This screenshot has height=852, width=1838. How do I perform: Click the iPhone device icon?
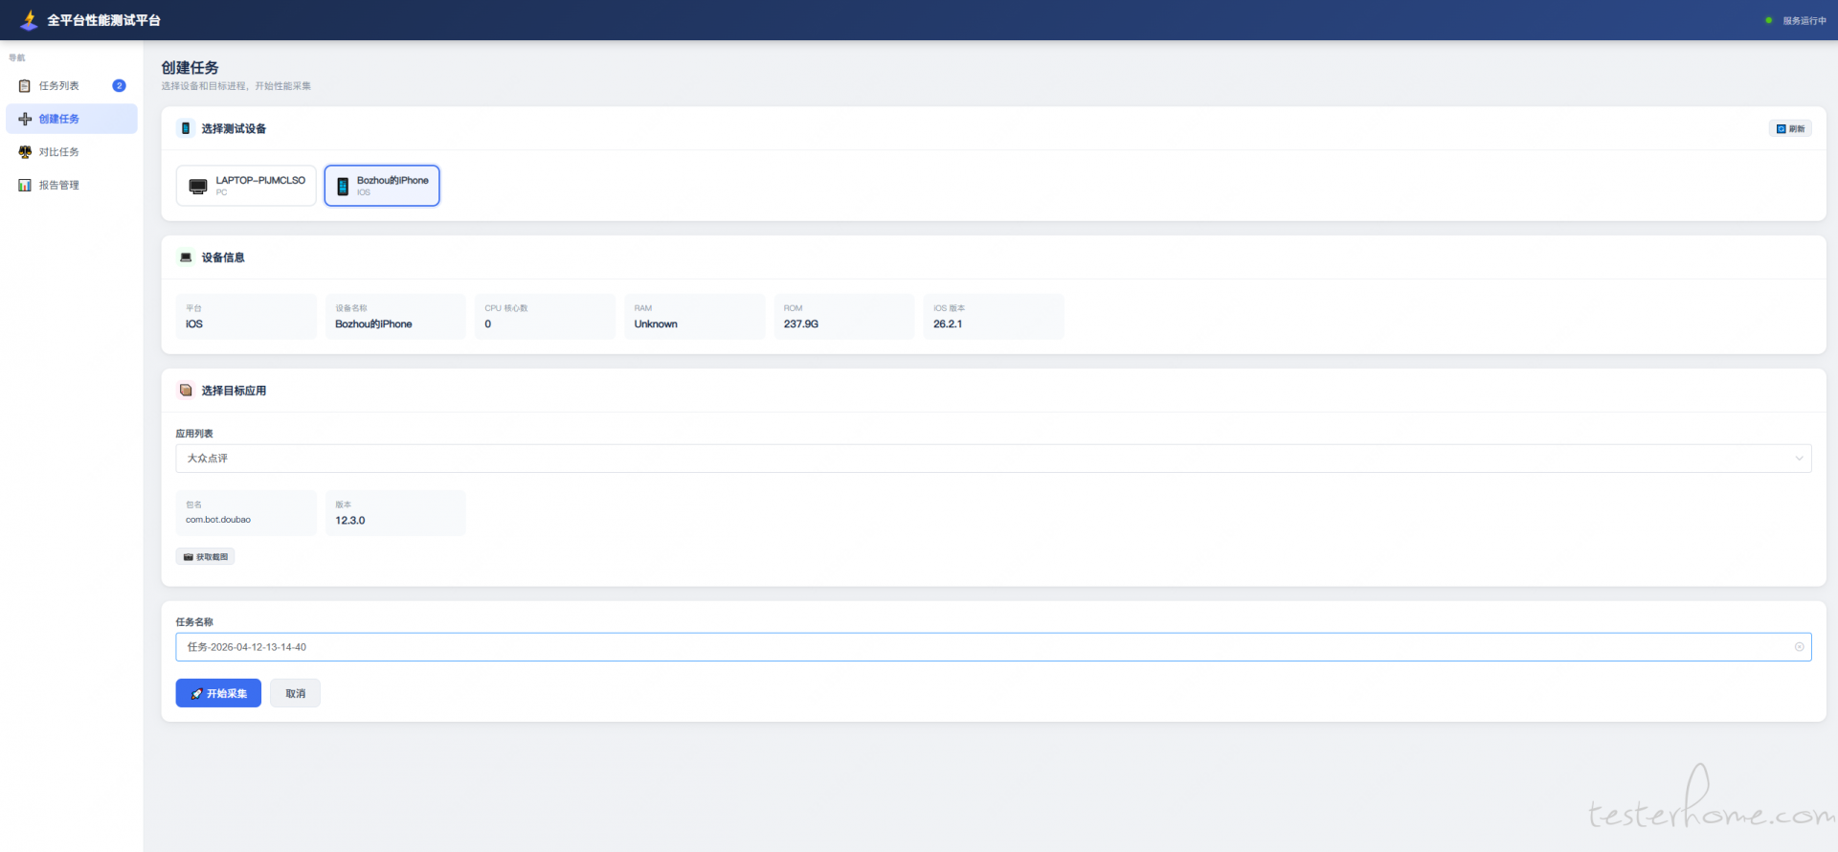pos(343,187)
